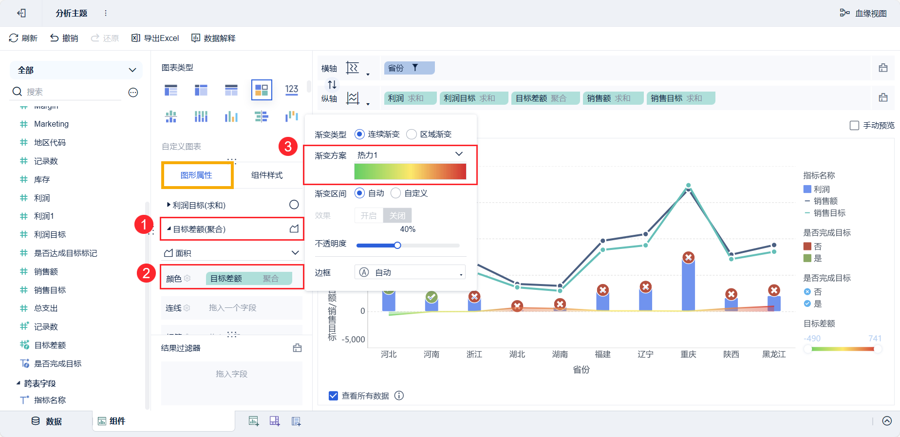Toggle 效果 to 关闭

pyautogui.click(x=397, y=215)
